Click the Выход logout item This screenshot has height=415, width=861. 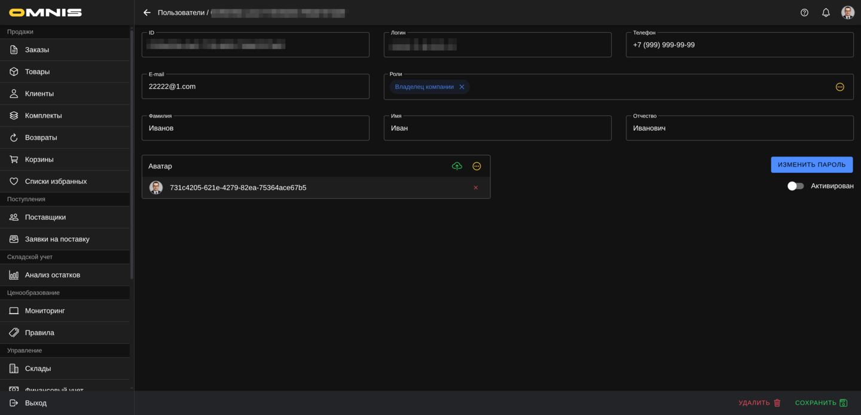(x=35, y=403)
